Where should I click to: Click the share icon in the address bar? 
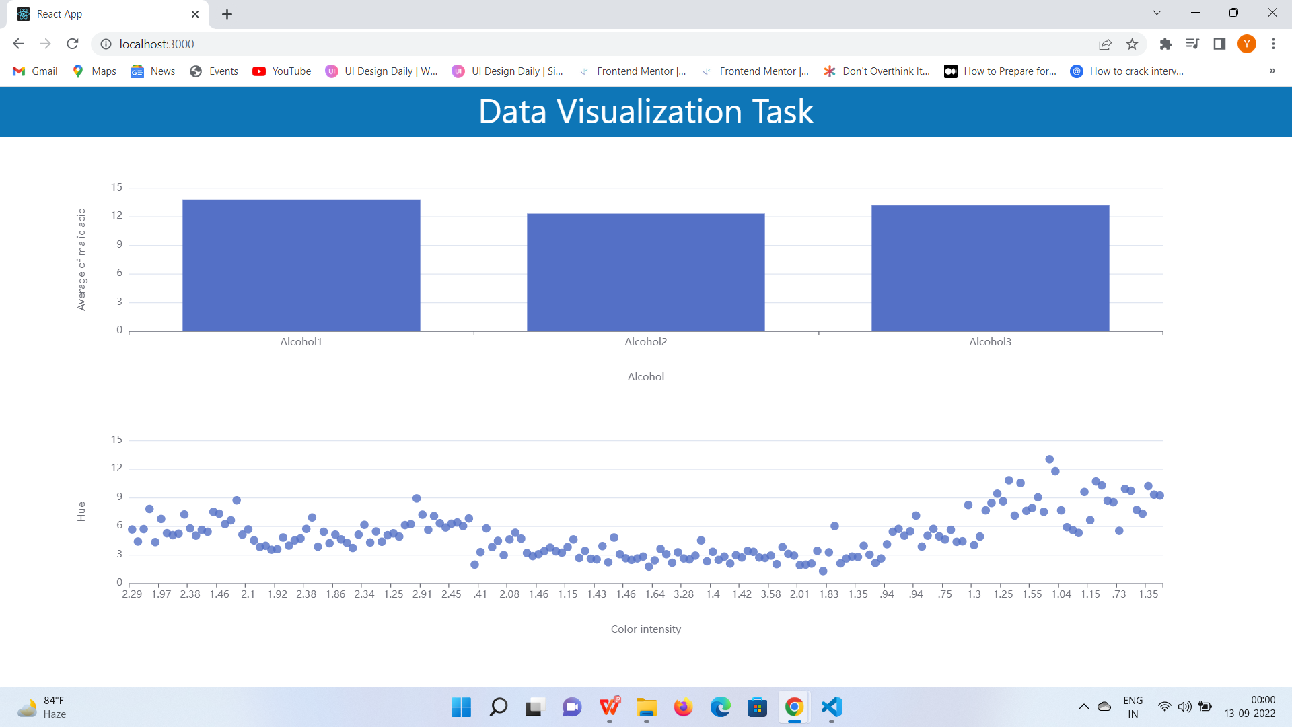tap(1106, 44)
